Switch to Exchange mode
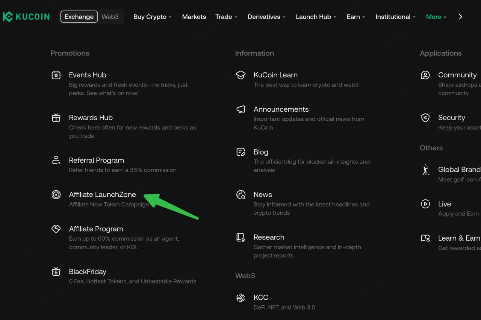The image size is (481, 320). pos(79,17)
